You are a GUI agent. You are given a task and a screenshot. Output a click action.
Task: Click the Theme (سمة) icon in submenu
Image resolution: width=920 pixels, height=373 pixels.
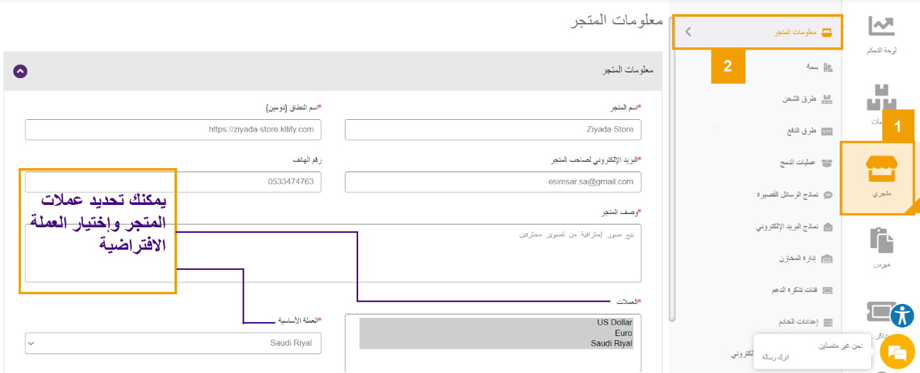(828, 68)
